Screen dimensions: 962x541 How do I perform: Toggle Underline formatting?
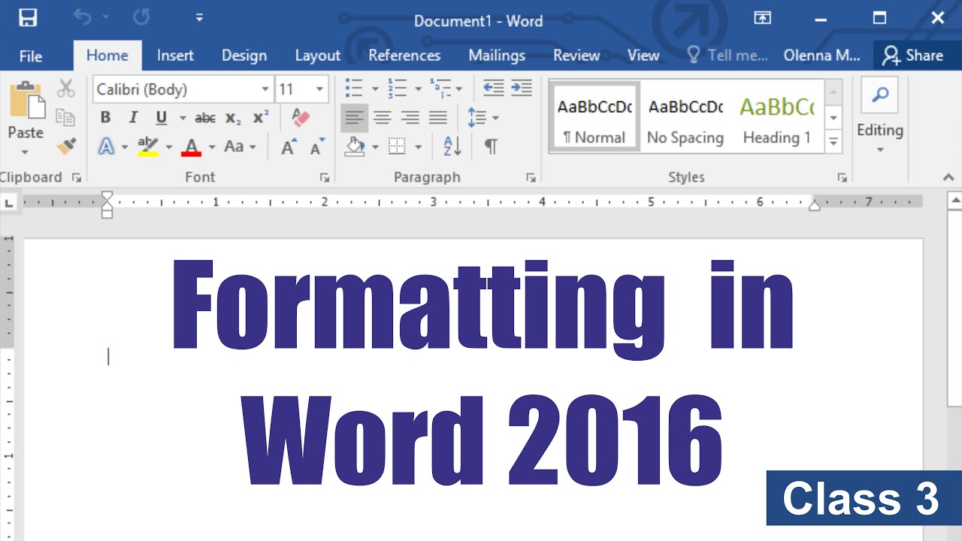coord(161,118)
